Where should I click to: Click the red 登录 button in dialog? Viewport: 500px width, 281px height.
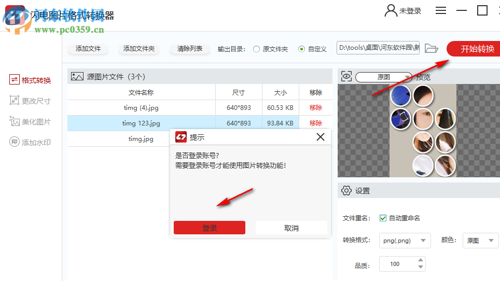pos(210,228)
